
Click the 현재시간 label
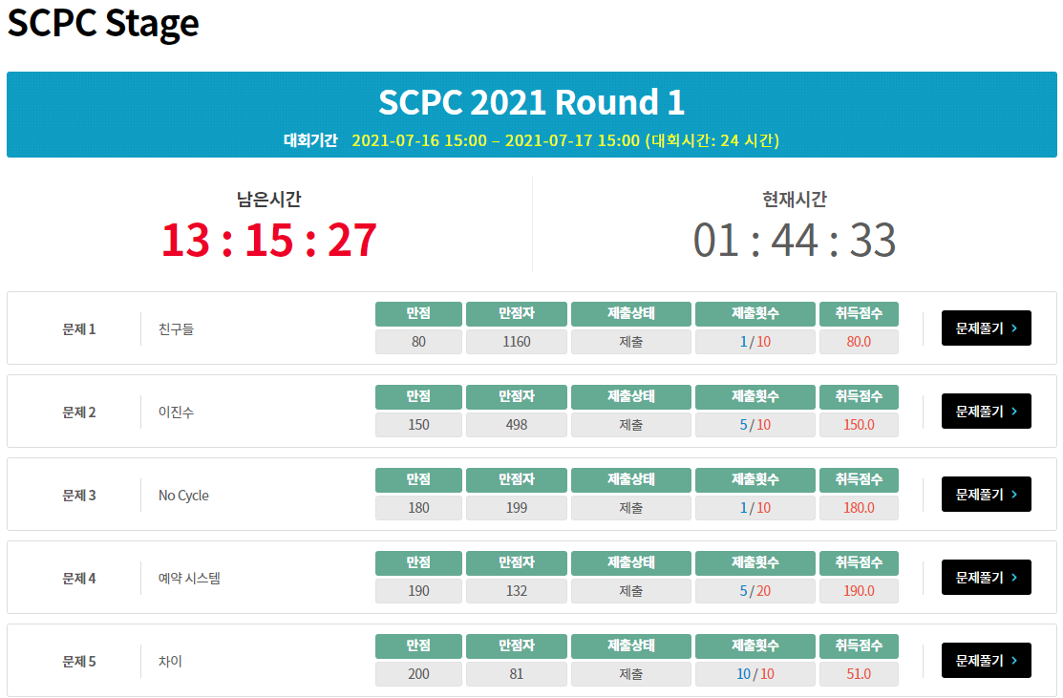(795, 199)
